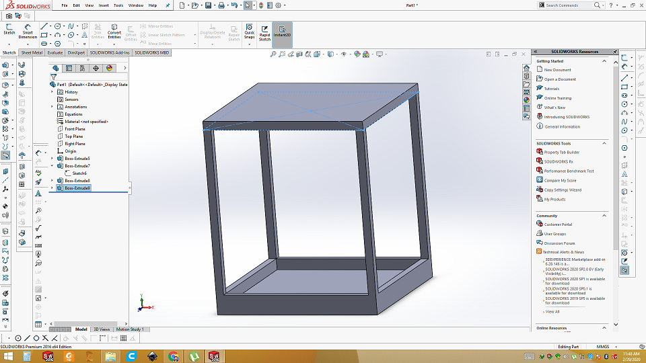The height and width of the screenshot is (363, 646).
Task: Click the Zoom to Area icon
Action: (282, 54)
